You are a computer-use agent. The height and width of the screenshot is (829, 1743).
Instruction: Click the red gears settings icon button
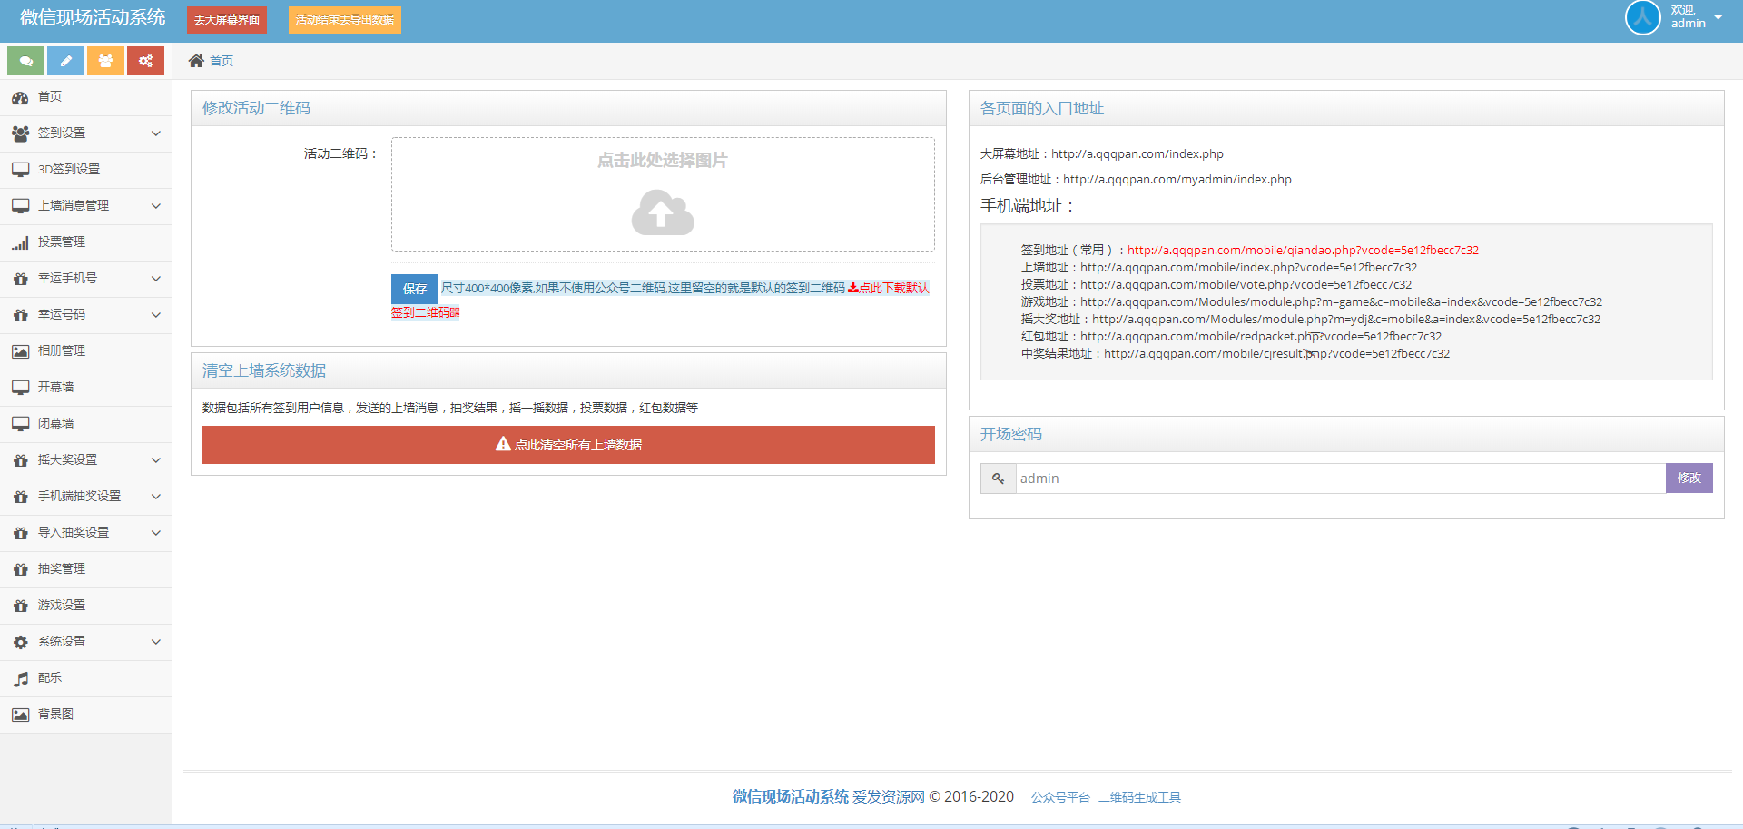pos(145,61)
